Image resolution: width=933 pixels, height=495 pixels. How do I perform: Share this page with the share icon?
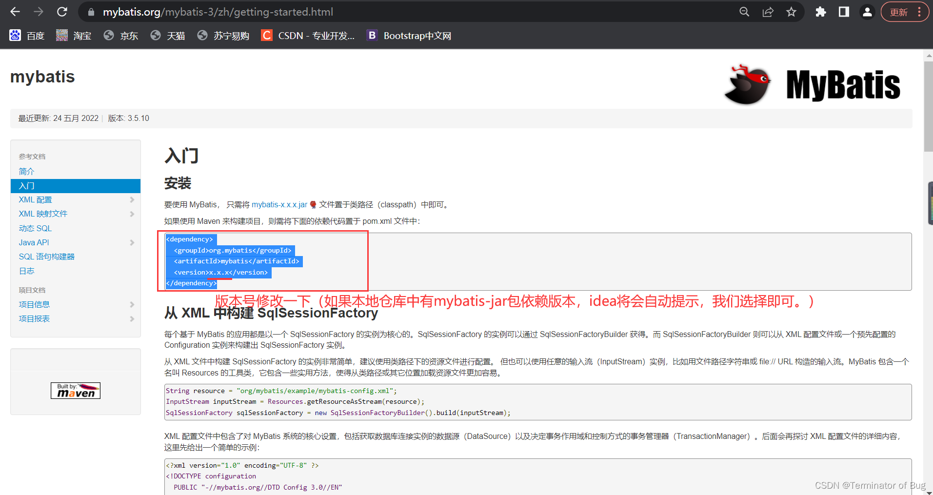[768, 12]
